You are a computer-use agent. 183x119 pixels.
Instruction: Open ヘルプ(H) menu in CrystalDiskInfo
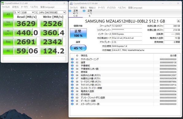122,8
